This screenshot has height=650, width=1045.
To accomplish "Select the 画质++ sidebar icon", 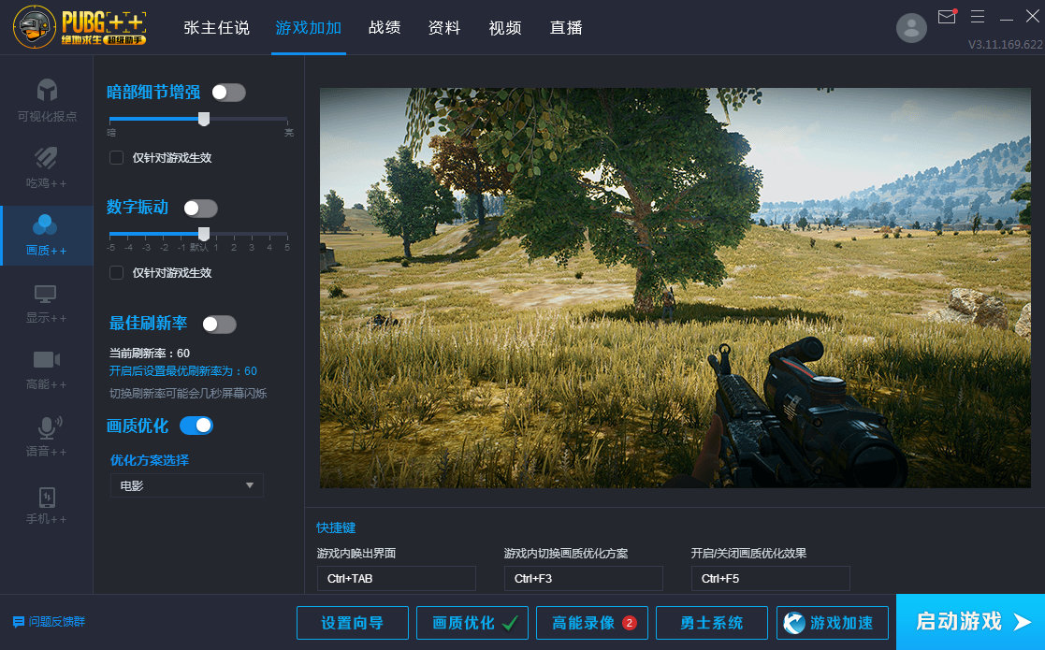I will [45, 225].
